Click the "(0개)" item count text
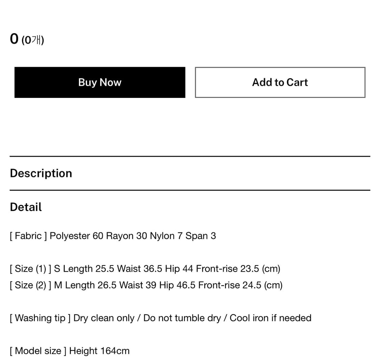The height and width of the screenshot is (363, 380). tap(33, 40)
